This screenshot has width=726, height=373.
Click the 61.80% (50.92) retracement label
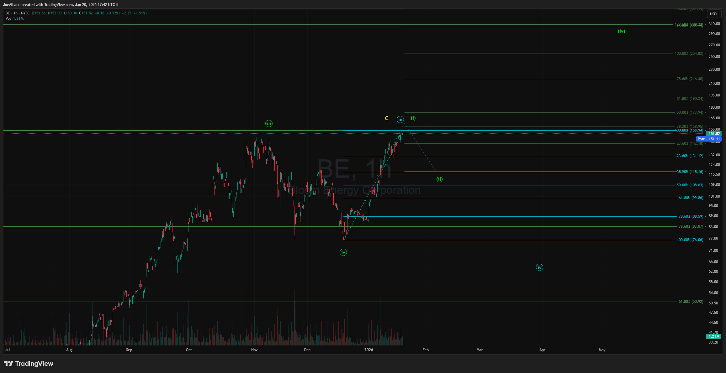pyautogui.click(x=691, y=302)
